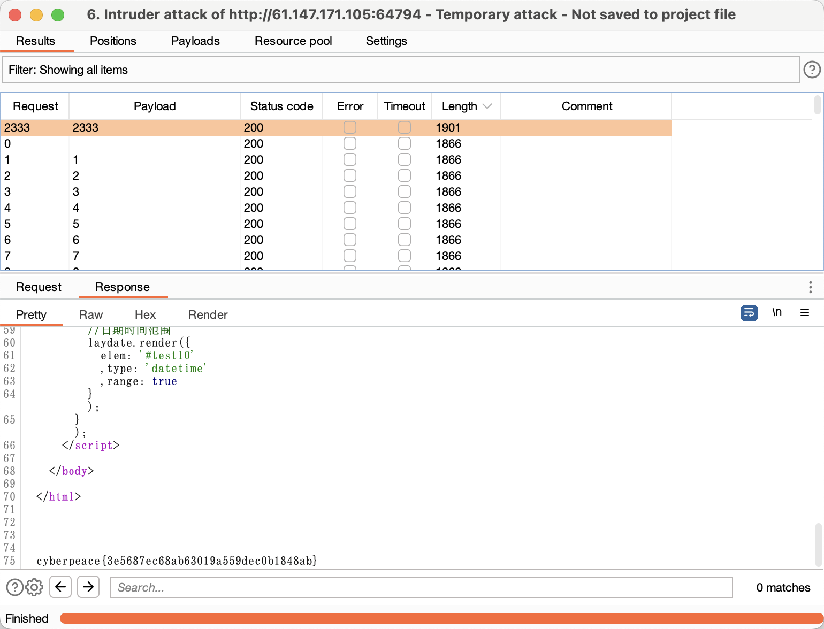Go to next search match arrow

88,587
